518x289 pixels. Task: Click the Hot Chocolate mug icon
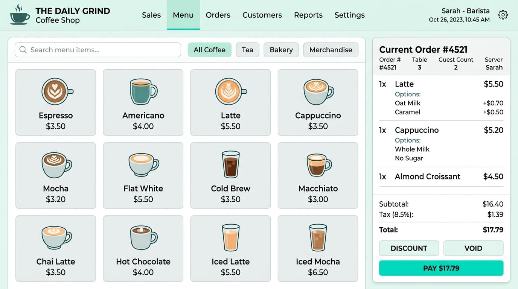pos(144,238)
